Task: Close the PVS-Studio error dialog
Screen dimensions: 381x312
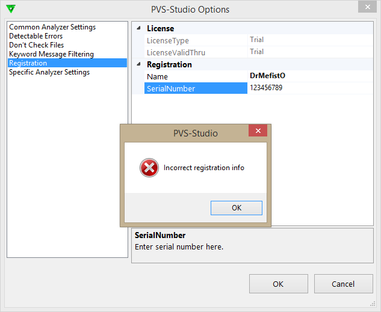Action: pos(258,132)
